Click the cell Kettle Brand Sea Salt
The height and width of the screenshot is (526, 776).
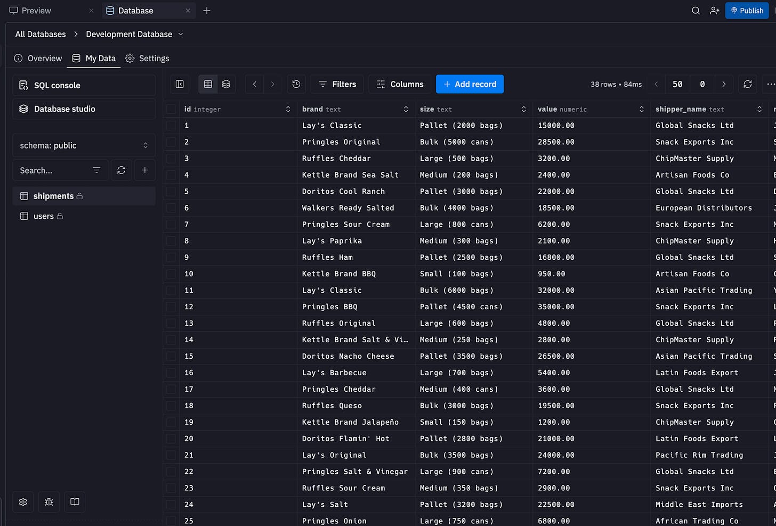[x=356, y=175]
